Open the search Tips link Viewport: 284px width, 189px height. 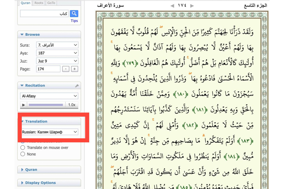tap(74, 20)
